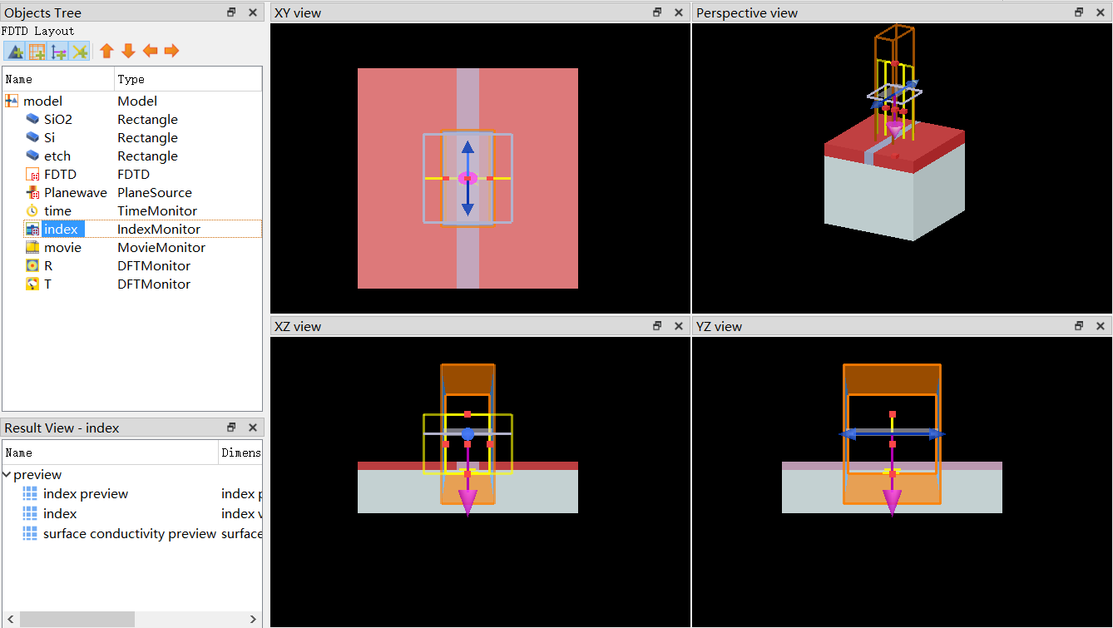The height and width of the screenshot is (628, 1113).
Task: Close the Perspective view panel
Action: click(1100, 12)
